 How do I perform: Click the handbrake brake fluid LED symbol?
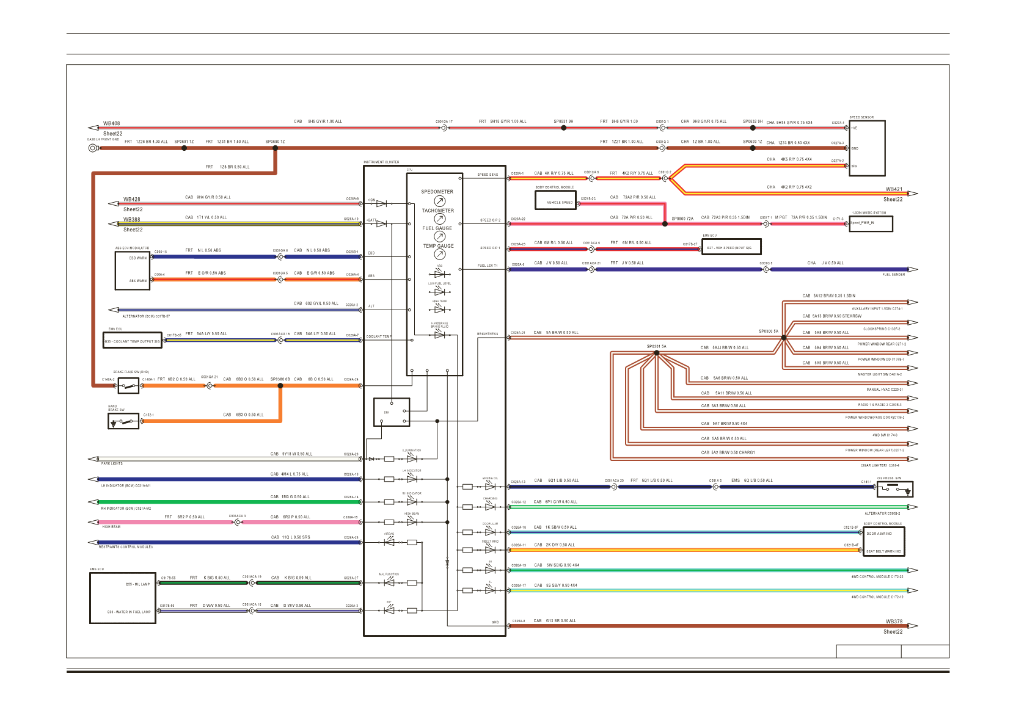click(x=439, y=335)
